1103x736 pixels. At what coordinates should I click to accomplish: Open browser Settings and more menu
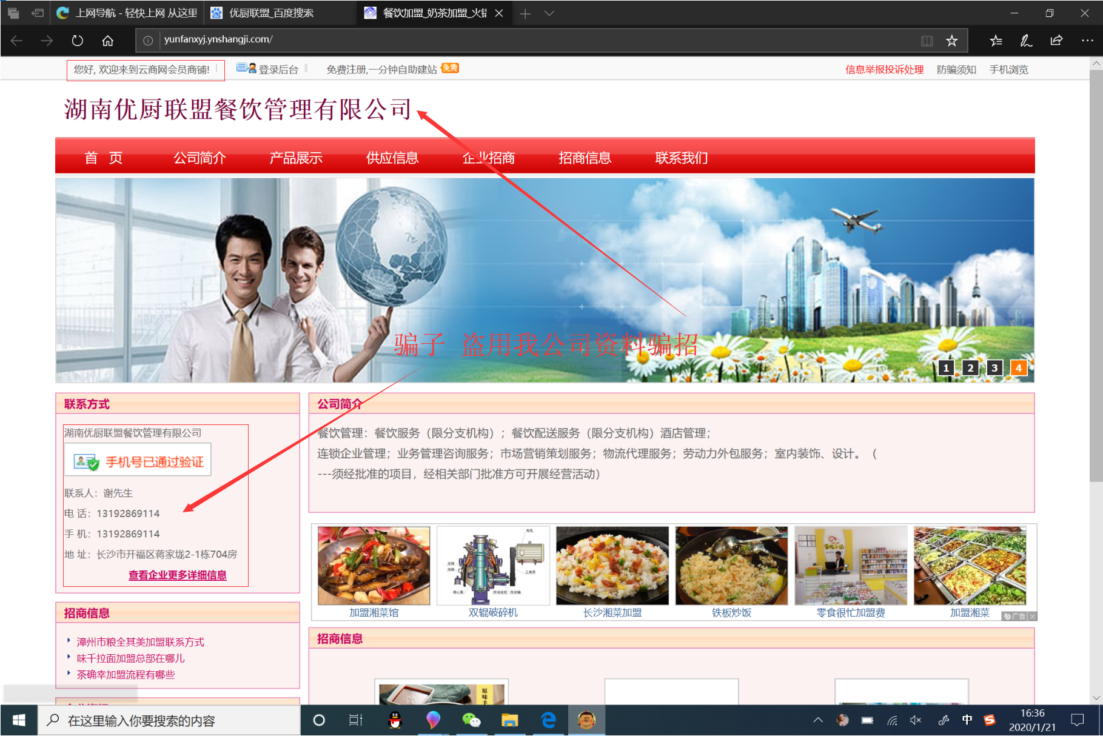pos(1087,41)
